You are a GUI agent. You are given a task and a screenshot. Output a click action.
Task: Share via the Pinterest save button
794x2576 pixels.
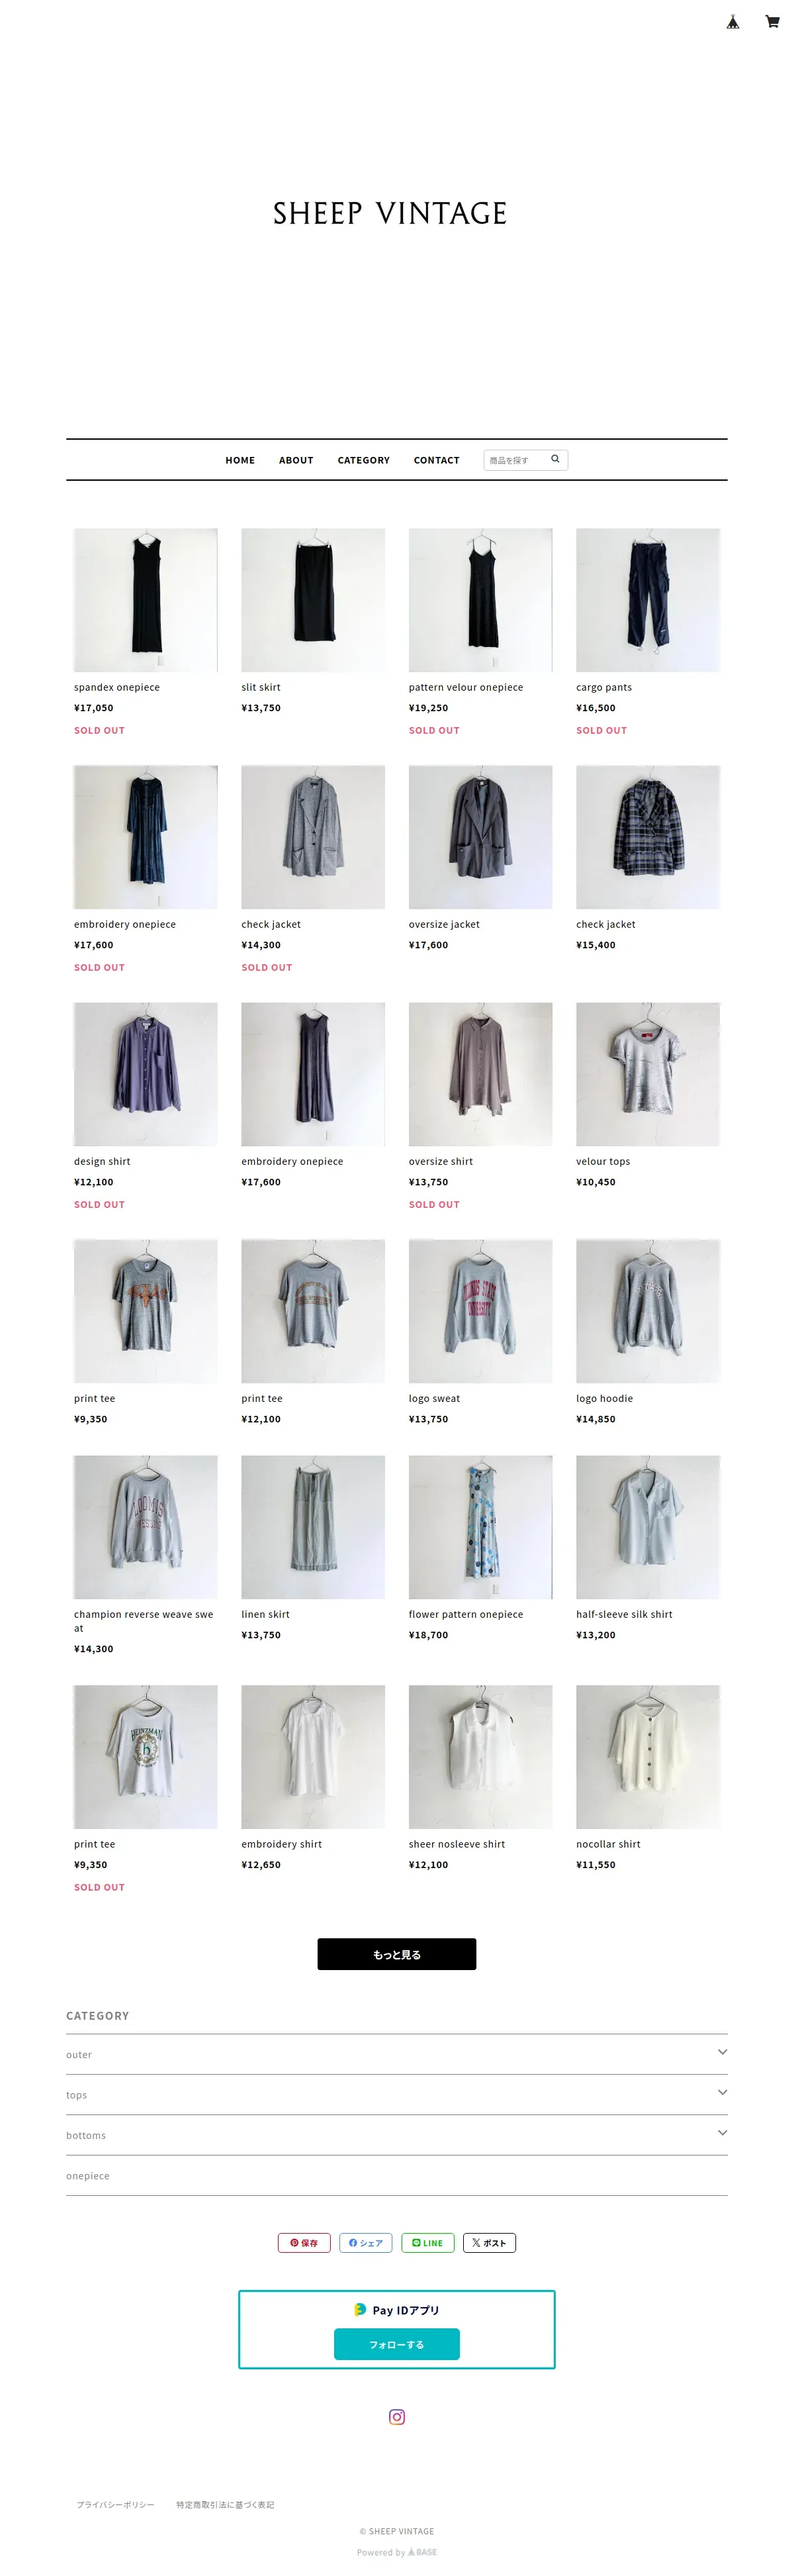pyautogui.click(x=304, y=2242)
